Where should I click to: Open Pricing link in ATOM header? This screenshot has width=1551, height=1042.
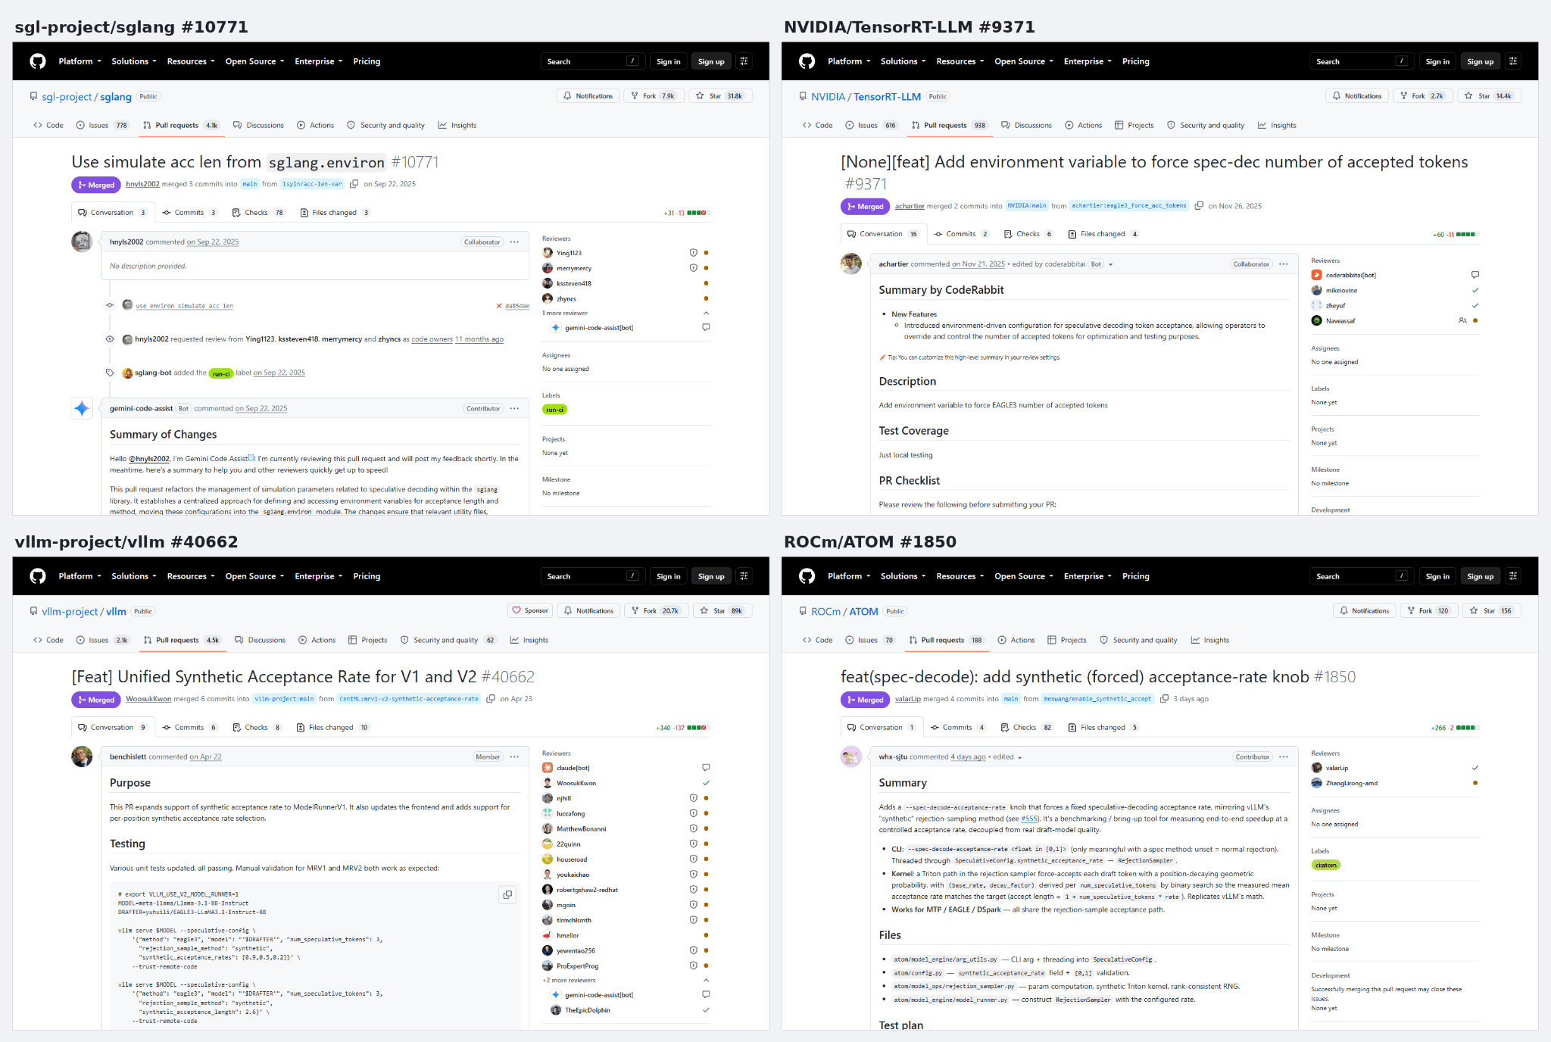1135,576
